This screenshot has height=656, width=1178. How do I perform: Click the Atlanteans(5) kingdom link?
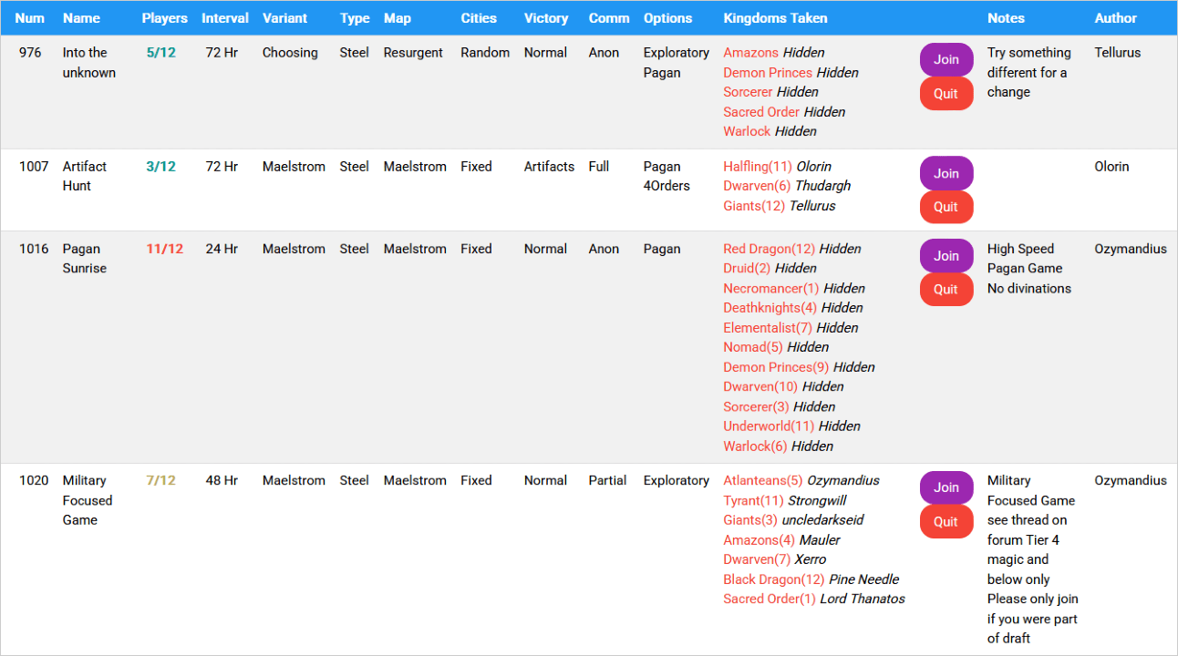762,480
